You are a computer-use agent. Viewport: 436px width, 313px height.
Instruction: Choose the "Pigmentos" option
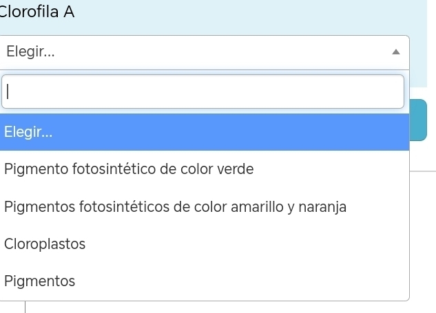pos(39,281)
